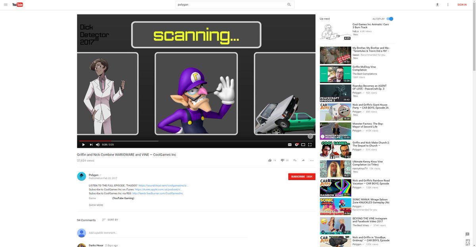The width and height of the screenshot is (476, 247).
Task: Open the soundcloud full episode link
Action: click(163, 185)
